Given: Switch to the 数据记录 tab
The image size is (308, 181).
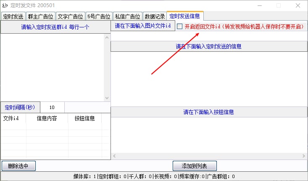Looking at the screenshot, I should (155, 16).
